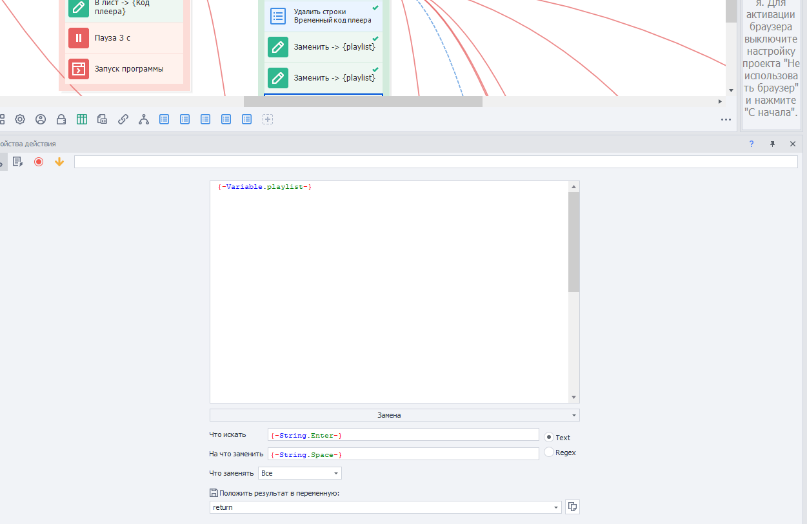Image resolution: width=807 pixels, height=524 pixels.
Task: Open the profile icon in bottom toolbar
Action: tap(41, 119)
